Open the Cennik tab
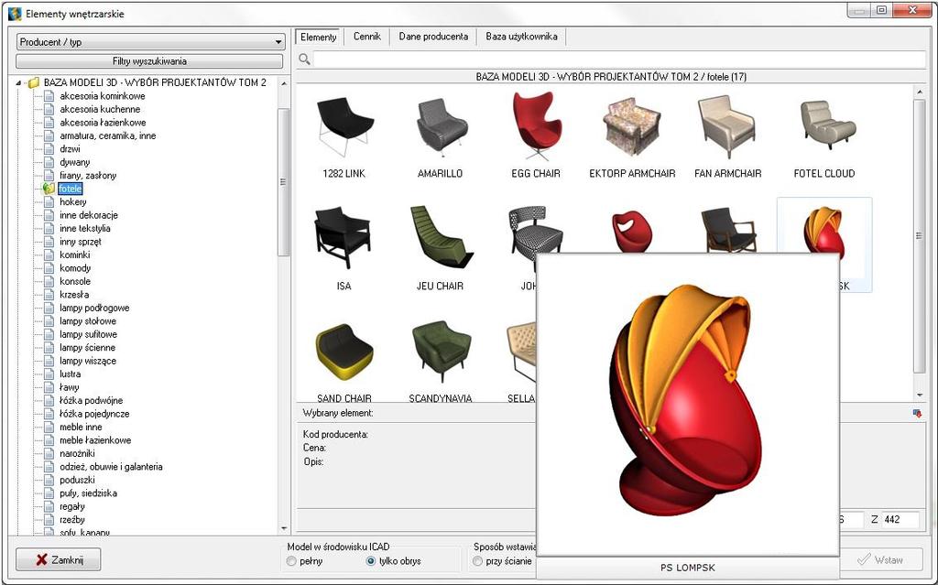The image size is (938, 585). coord(366,37)
